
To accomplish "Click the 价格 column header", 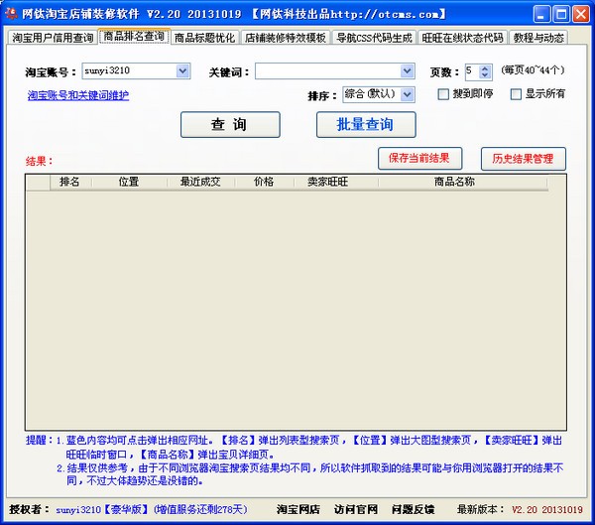I will 264,182.
